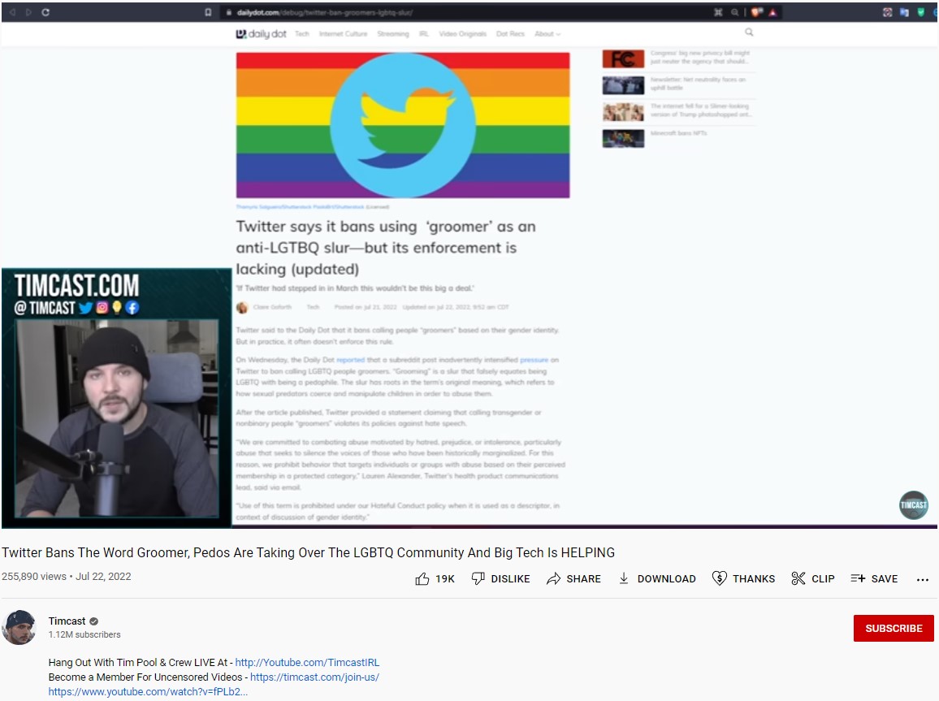Follow the timcast.com/join-us membership link
Screen dimensions: 939x701
315,677
